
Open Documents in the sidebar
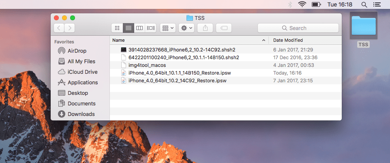77,103
